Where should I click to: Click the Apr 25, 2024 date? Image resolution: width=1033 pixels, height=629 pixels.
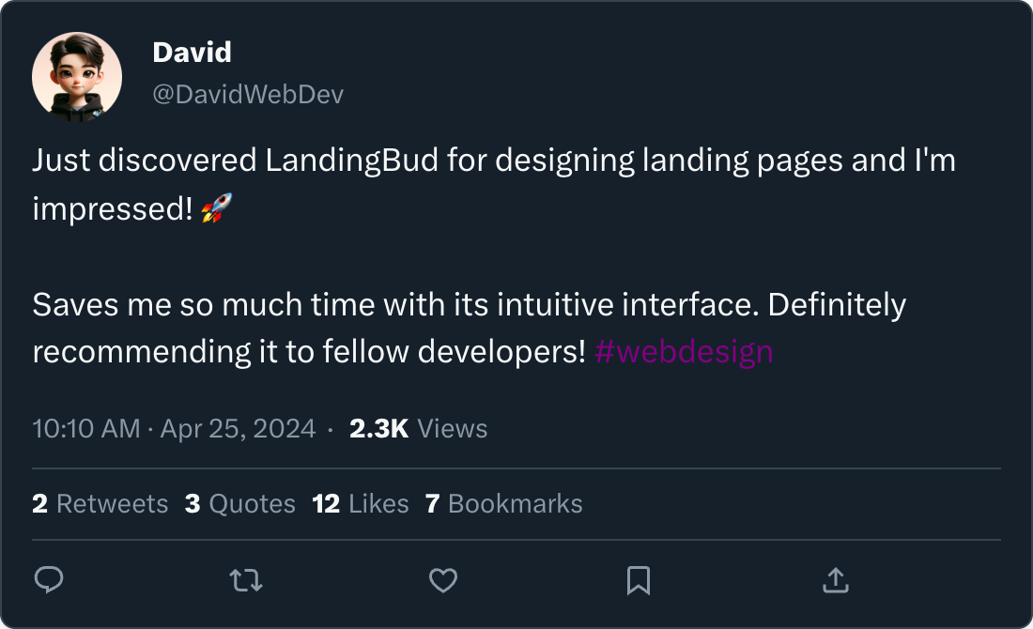[238, 429]
